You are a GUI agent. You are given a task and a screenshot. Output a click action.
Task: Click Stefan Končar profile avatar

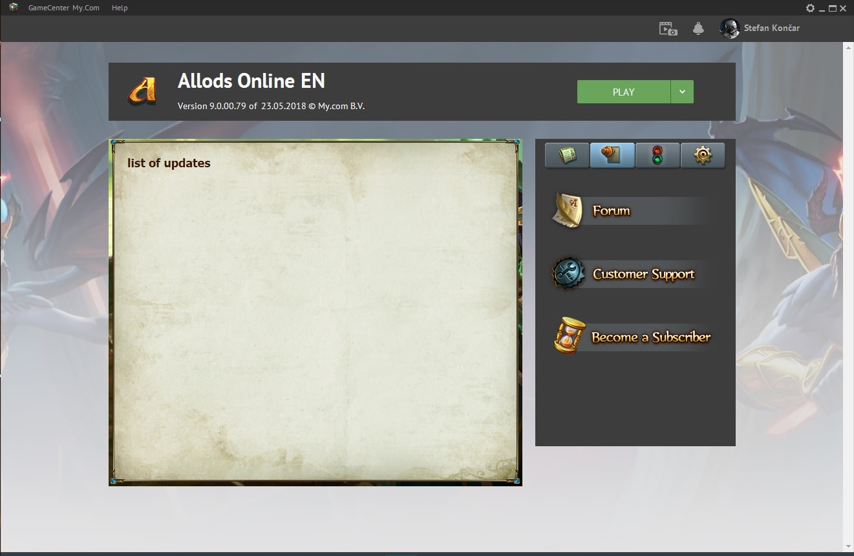pyautogui.click(x=729, y=28)
